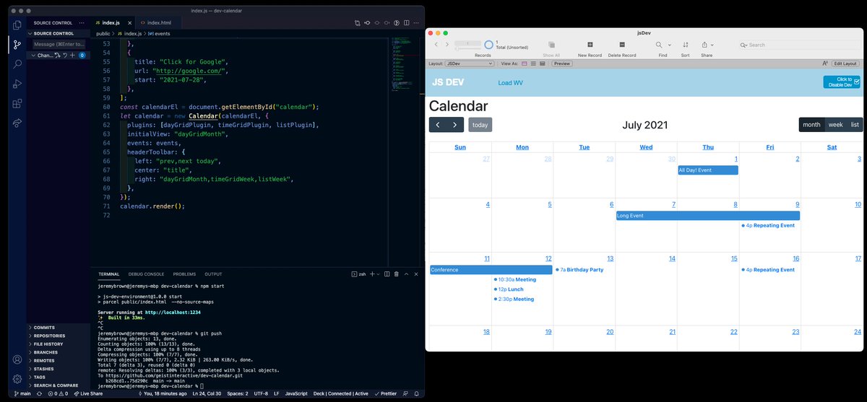The image size is (867, 402).
Task: Open the Manage gear in VS Code
Action: [x=17, y=378]
